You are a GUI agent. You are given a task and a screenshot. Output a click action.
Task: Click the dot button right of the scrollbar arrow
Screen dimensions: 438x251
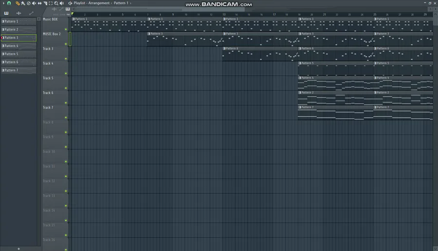[x=435, y=9]
